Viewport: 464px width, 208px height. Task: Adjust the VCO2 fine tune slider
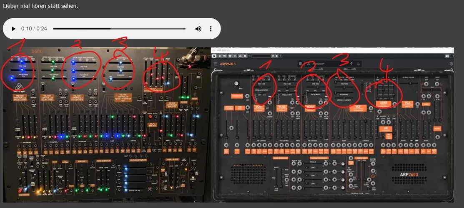287,87
